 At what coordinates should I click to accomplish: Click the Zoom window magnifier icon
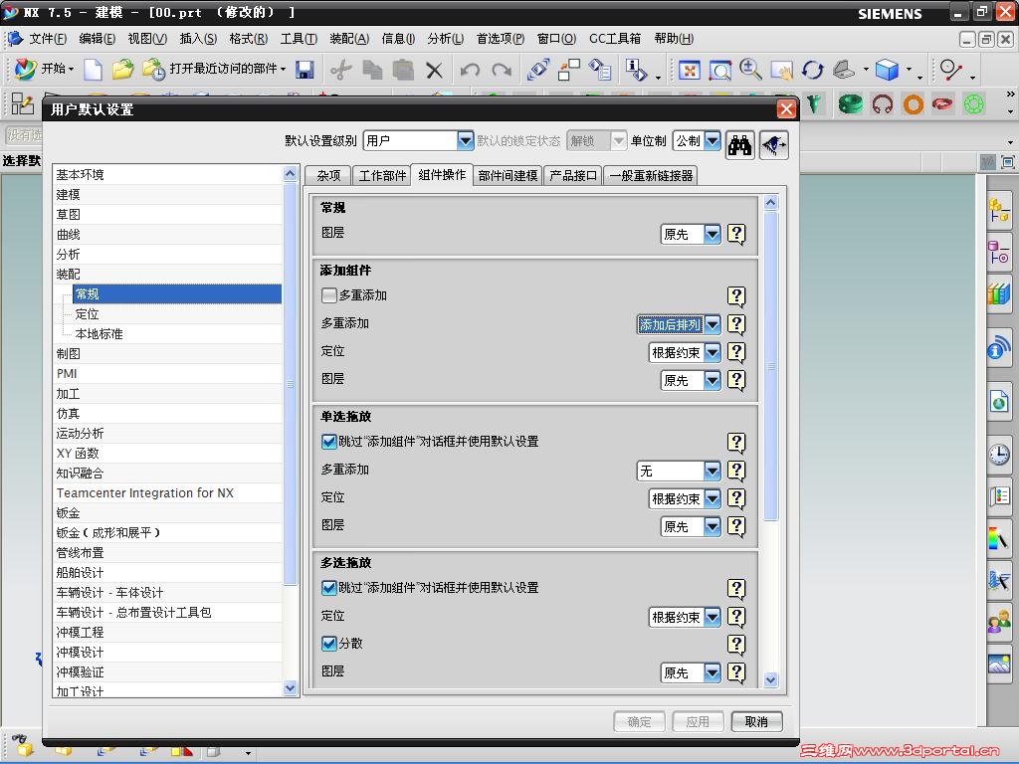point(719,70)
